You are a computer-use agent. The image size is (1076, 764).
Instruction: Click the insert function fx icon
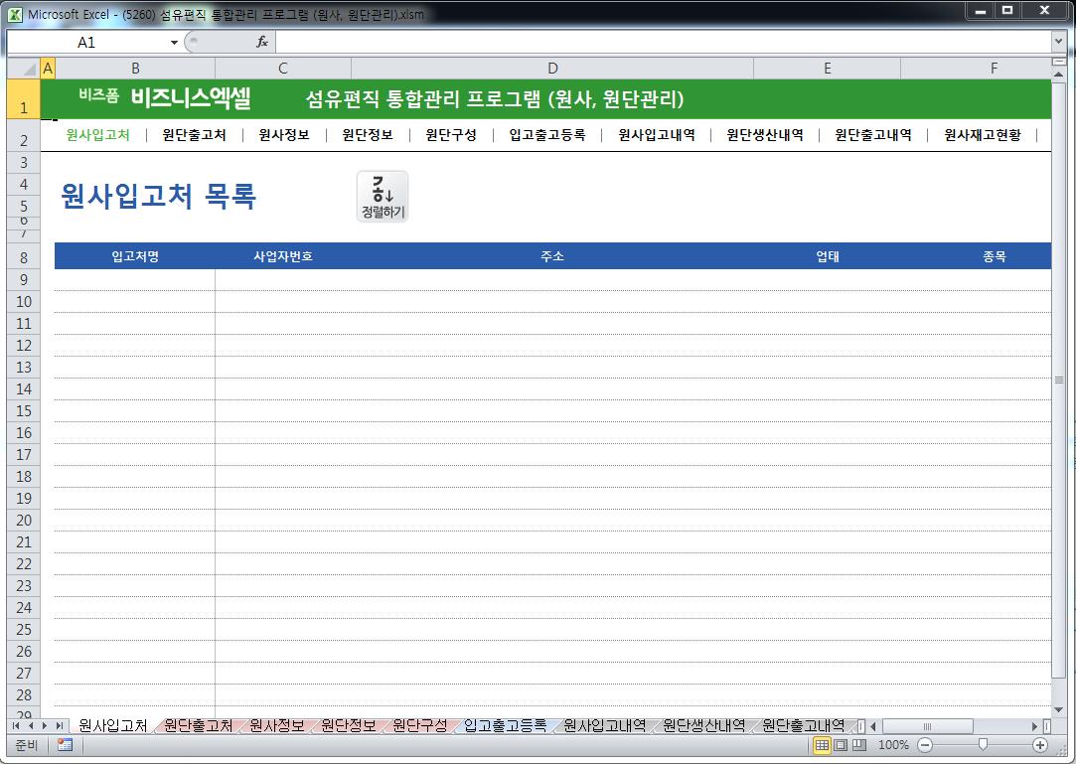click(x=262, y=42)
